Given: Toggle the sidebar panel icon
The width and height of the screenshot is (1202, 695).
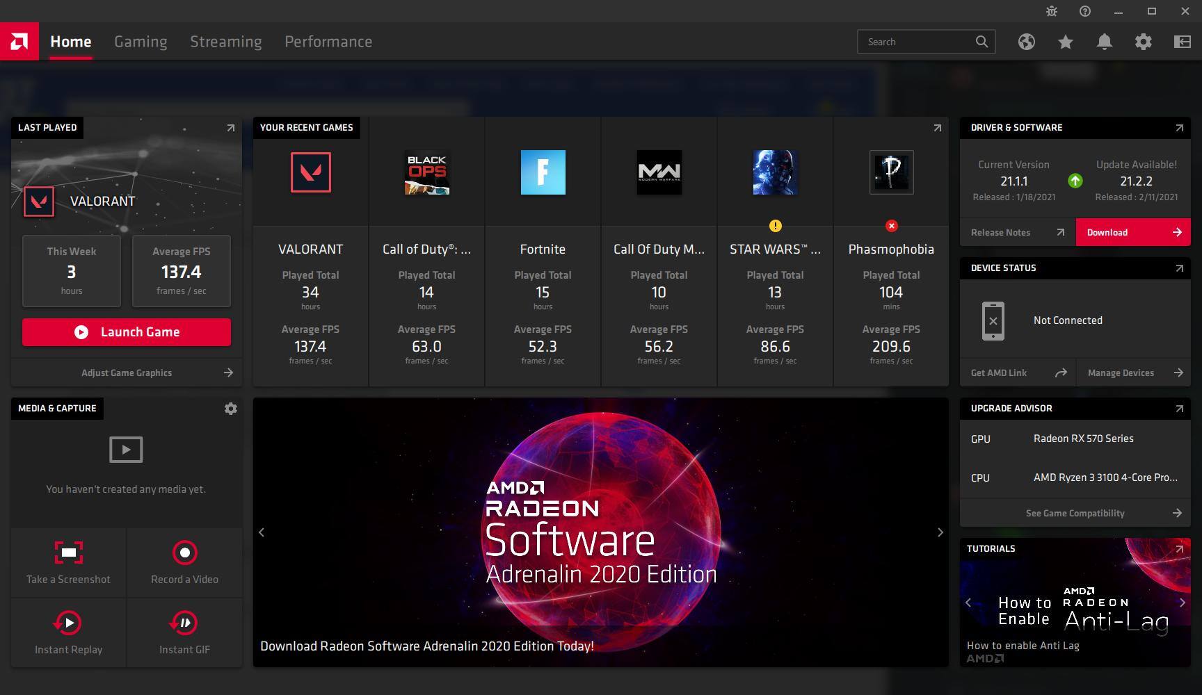Looking at the screenshot, I should pos(1182,42).
